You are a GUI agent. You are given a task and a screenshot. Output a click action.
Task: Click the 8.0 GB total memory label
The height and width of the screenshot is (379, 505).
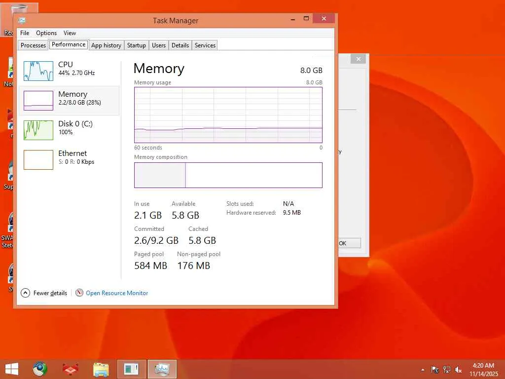(x=311, y=70)
